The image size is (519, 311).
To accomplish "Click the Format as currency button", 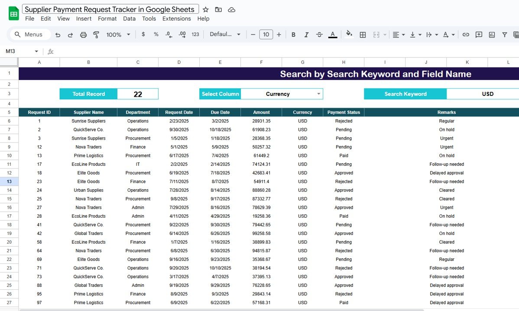I will click(143, 35).
